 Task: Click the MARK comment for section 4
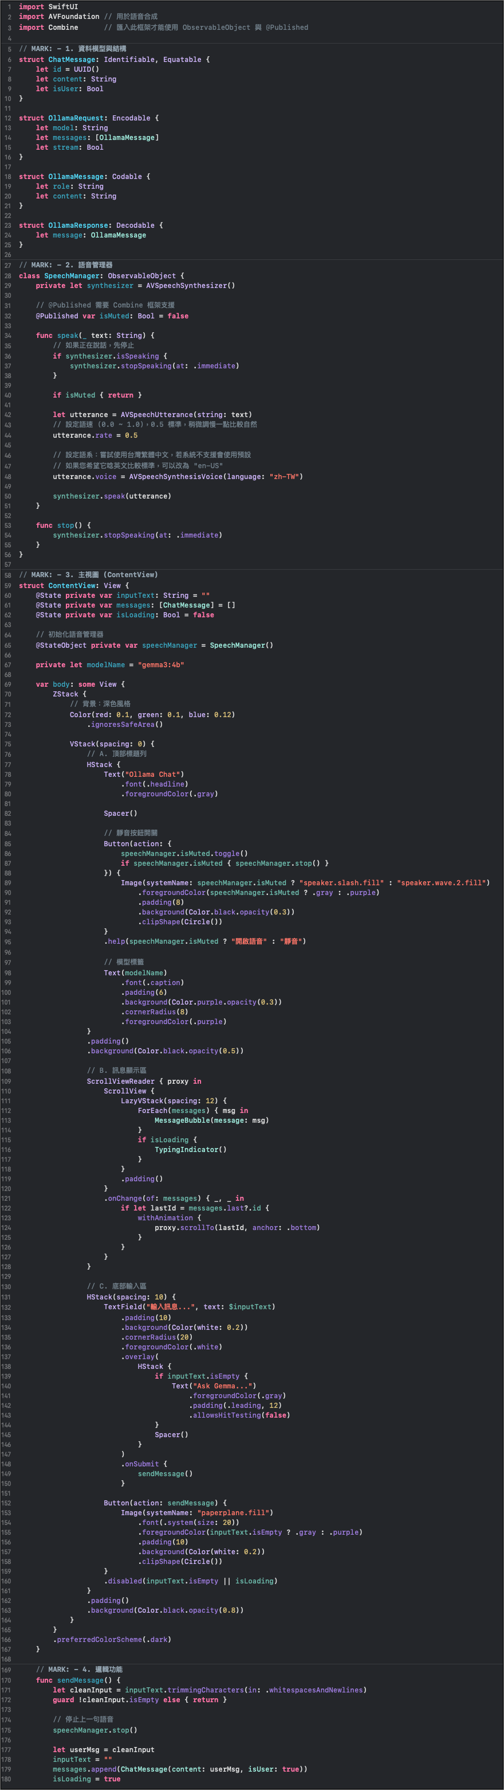click(79, 1669)
